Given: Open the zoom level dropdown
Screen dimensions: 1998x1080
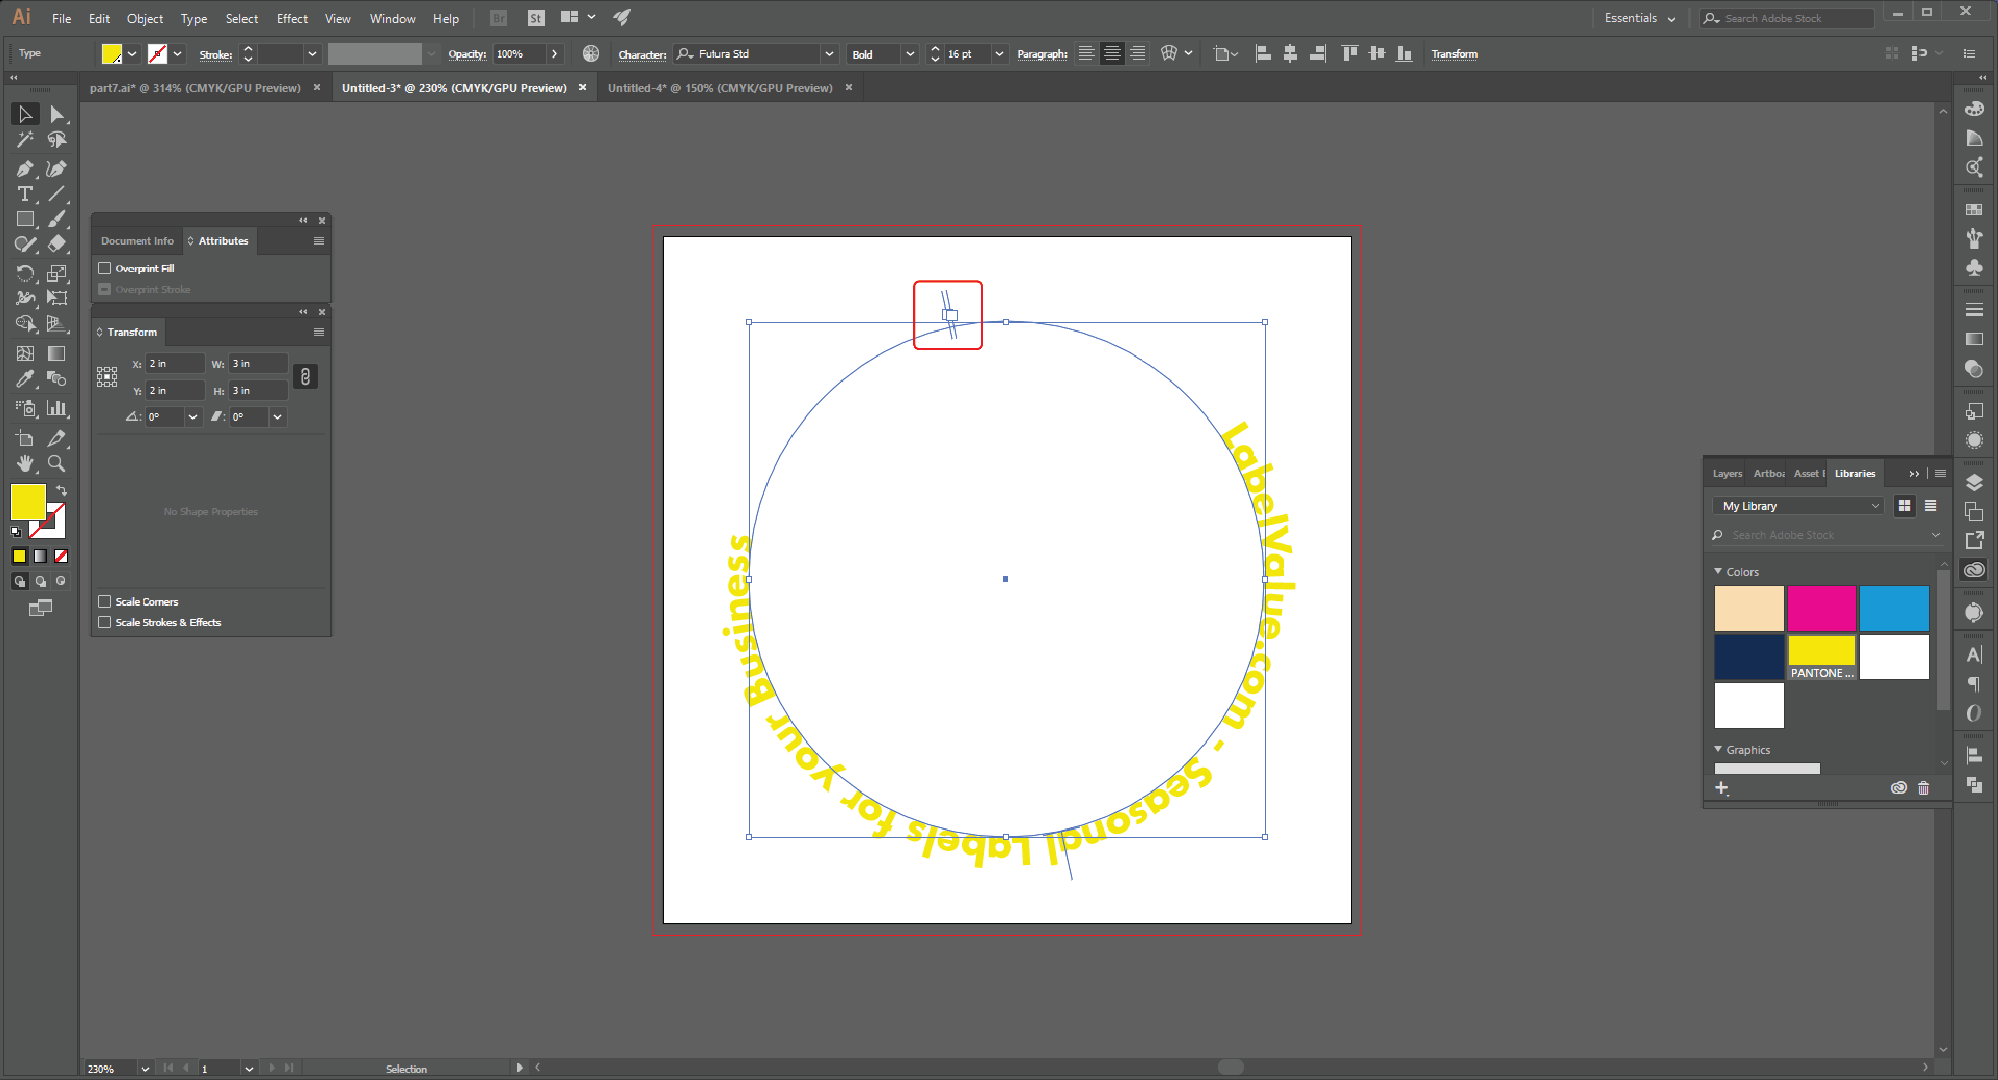Looking at the screenshot, I should [144, 1069].
